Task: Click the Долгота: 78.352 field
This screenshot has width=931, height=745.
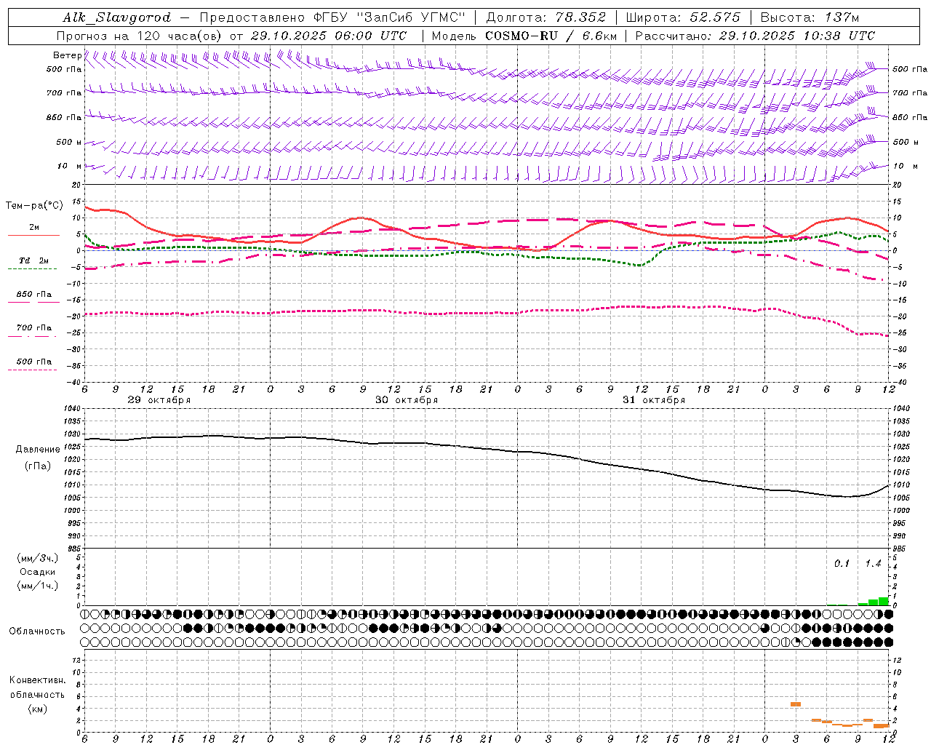Action: click(x=546, y=17)
